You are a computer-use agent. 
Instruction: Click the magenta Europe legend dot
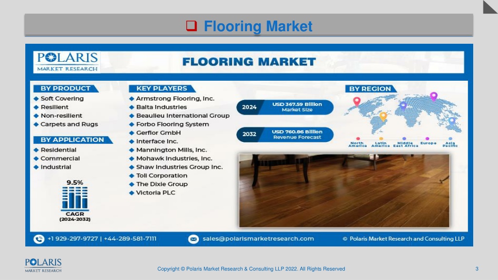coord(427,139)
